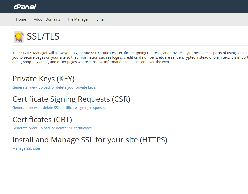Click the SSL/TLS certificate ribbon icon
Viewport: 248px width, 194px height.
pyautogui.click(x=18, y=36)
